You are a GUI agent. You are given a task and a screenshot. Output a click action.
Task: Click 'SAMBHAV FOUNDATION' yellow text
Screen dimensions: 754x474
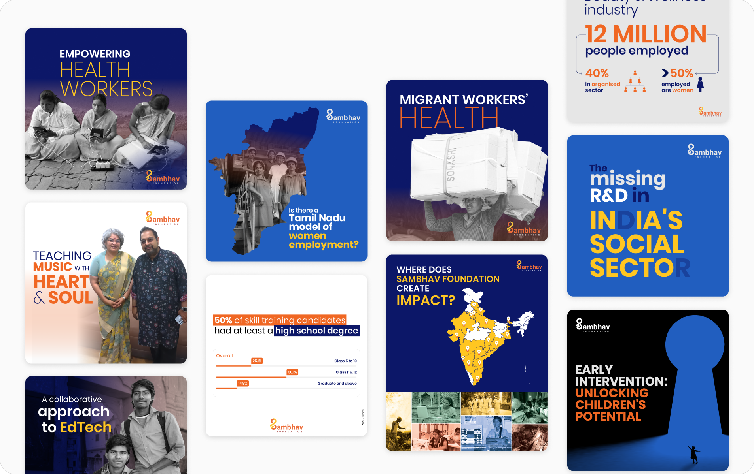coord(448,279)
